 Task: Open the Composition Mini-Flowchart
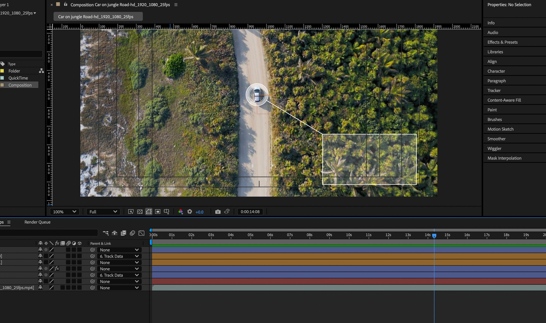106,233
